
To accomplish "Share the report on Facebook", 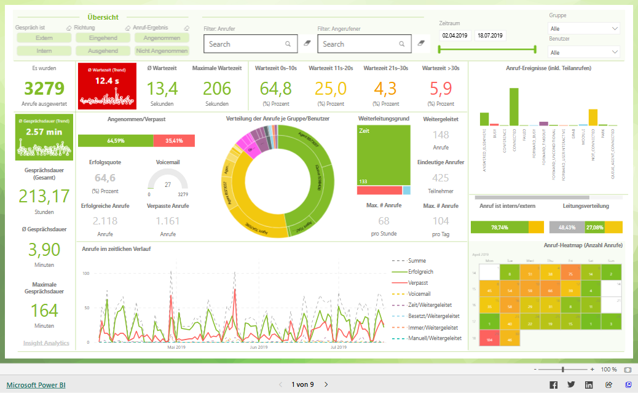I will click(x=553, y=385).
